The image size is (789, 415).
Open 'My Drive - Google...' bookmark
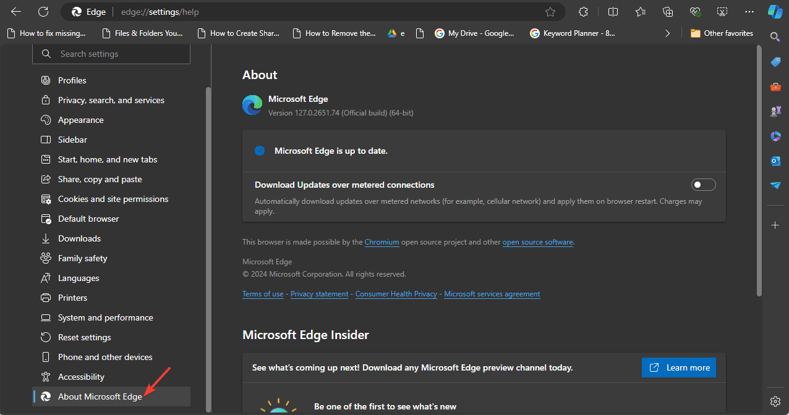pos(475,33)
